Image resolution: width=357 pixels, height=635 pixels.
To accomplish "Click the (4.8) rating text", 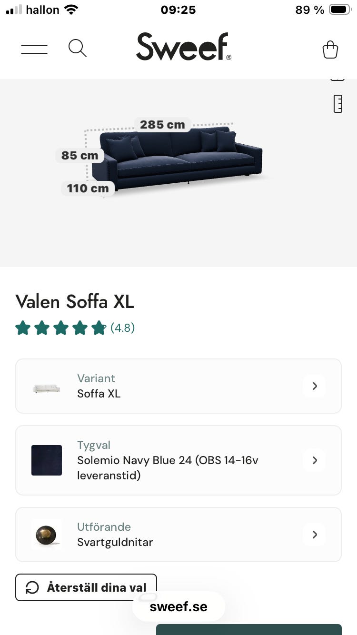I will (x=123, y=328).
